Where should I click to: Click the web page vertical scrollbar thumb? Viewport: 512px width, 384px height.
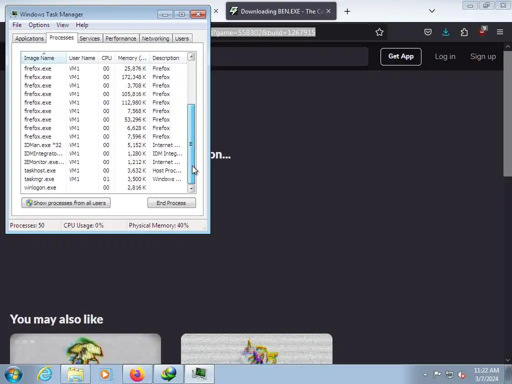[x=507, y=113]
